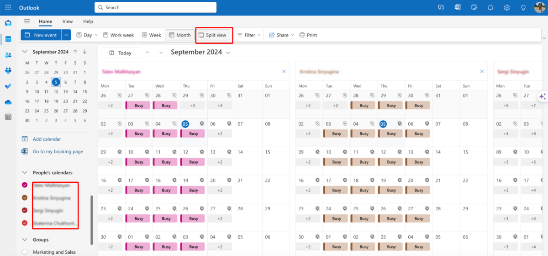Expand the New event dropdown arrow

66,35
